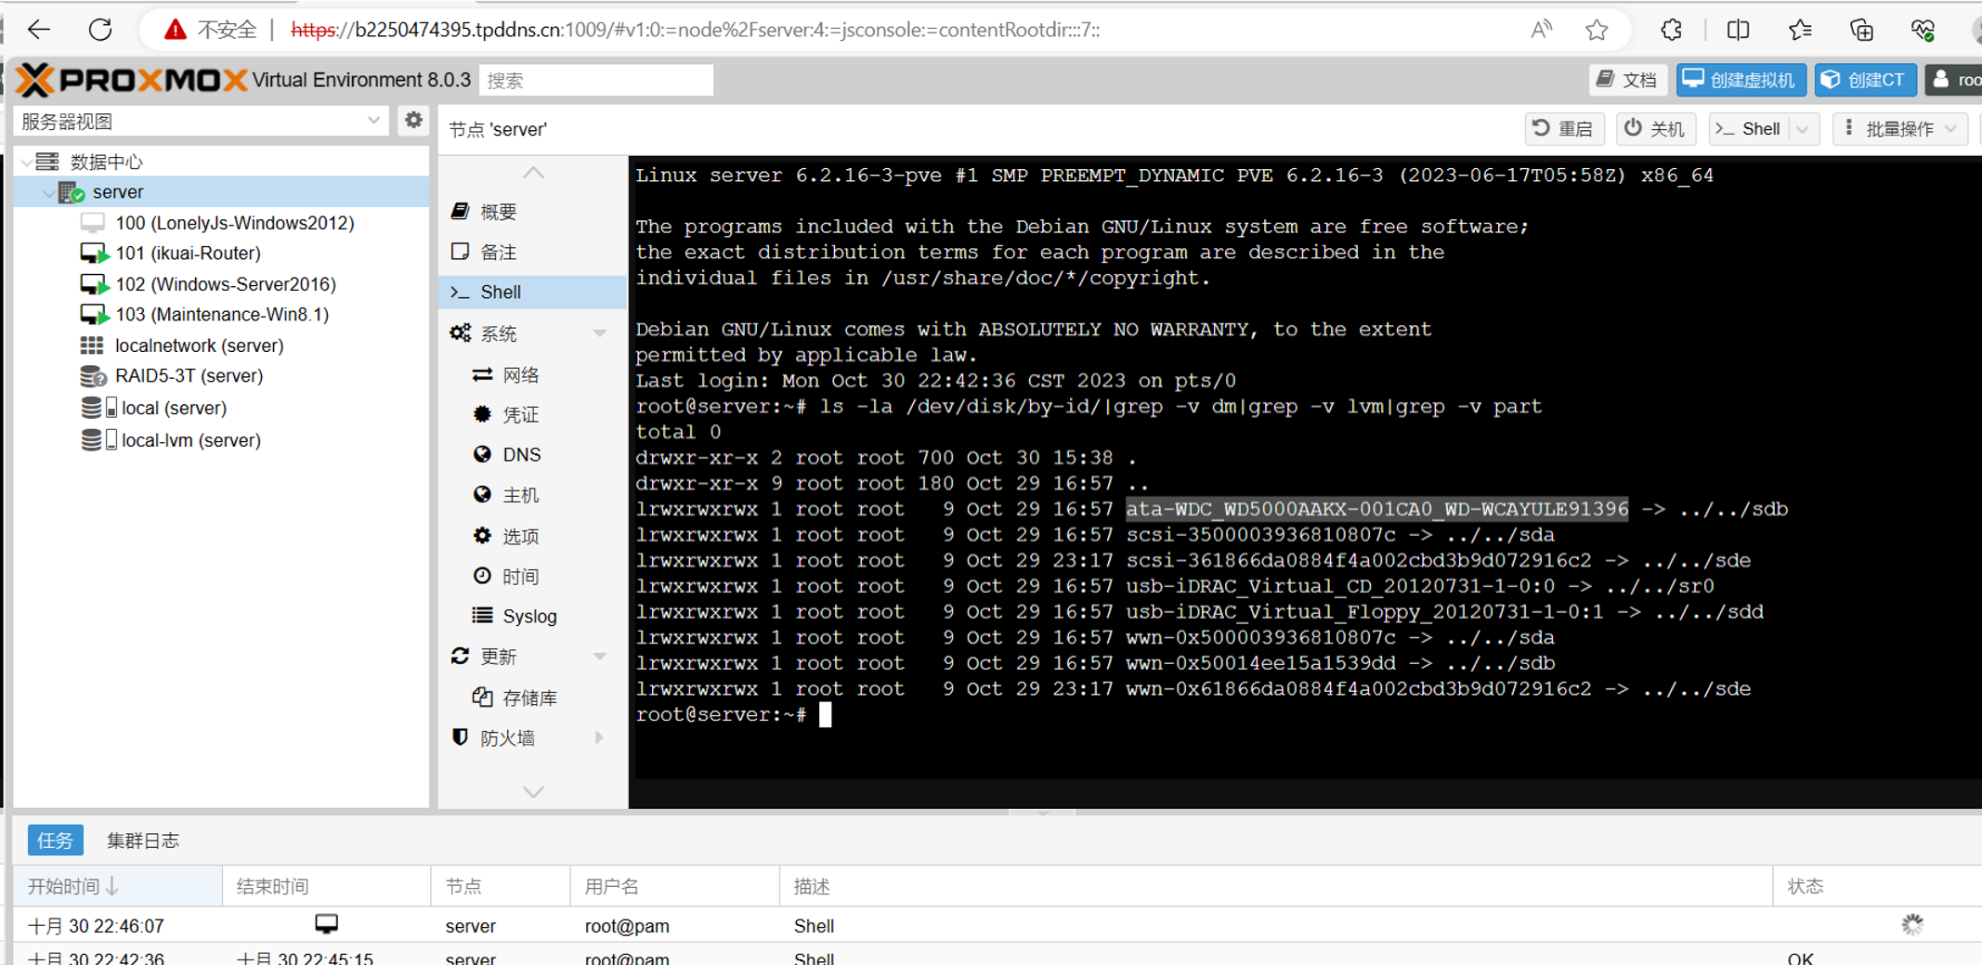This screenshot has width=1982, height=965.
Task: Click the gear icon beside server view selector
Action: (x=413, y=121)
